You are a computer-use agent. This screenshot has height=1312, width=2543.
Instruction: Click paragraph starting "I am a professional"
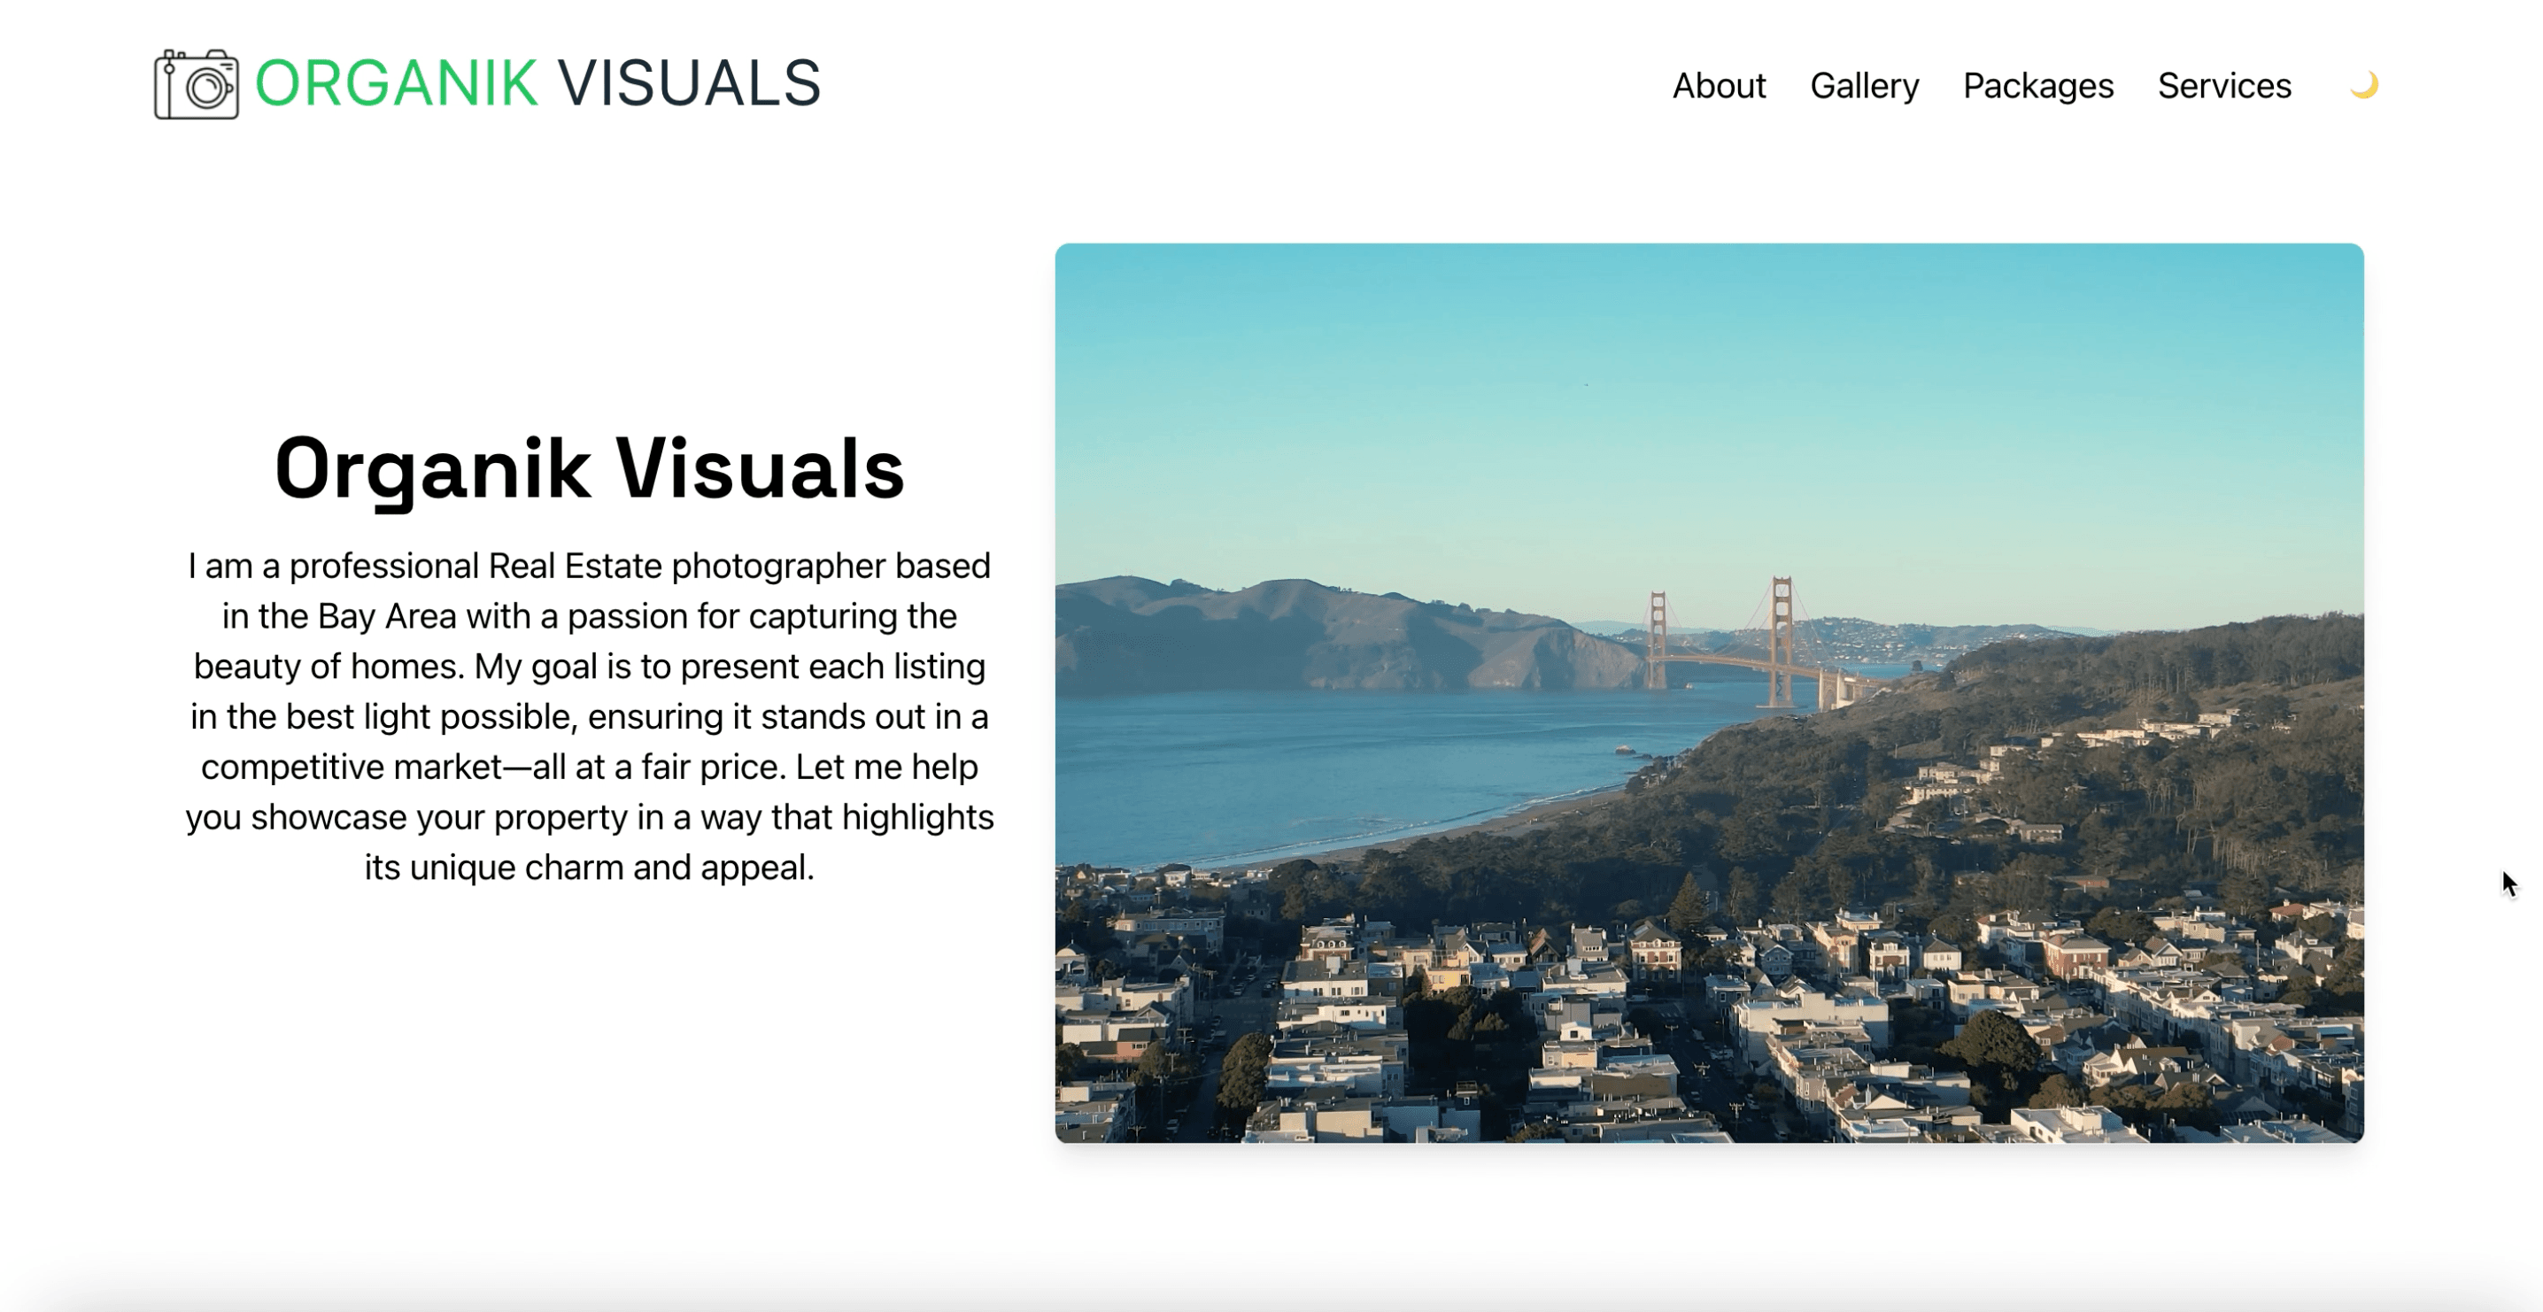(590, 717)
